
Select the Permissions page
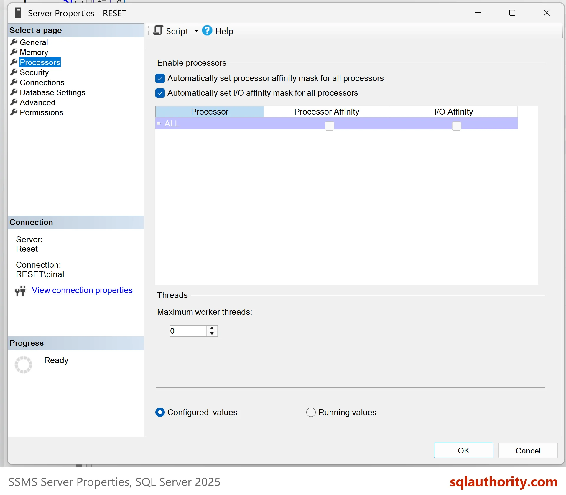(41, 112)
